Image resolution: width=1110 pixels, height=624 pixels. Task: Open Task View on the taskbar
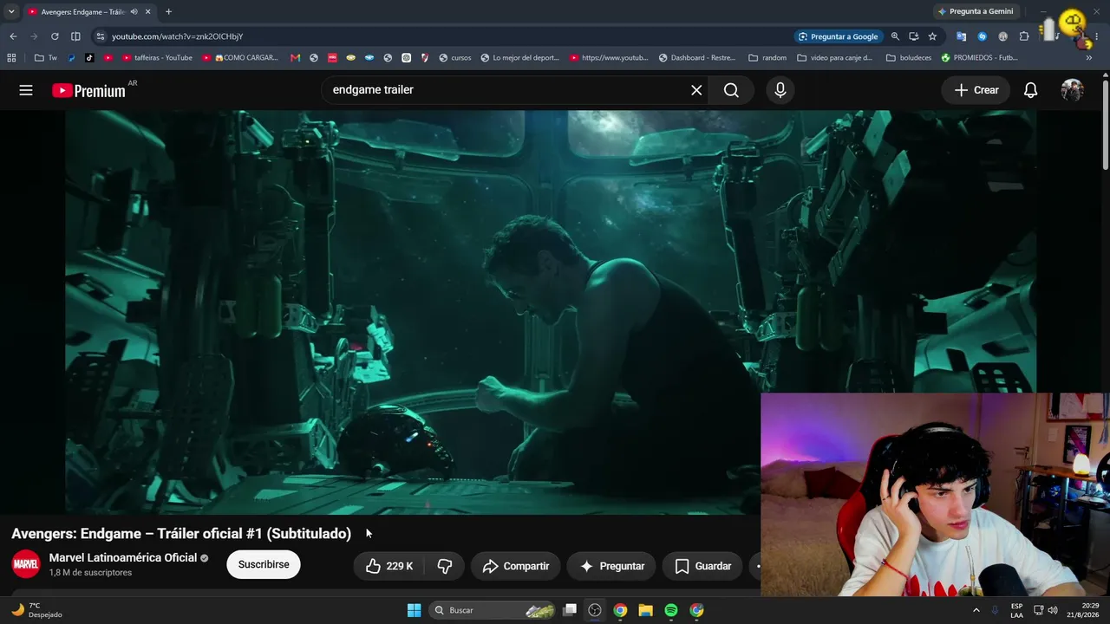(x=570, y=610)
